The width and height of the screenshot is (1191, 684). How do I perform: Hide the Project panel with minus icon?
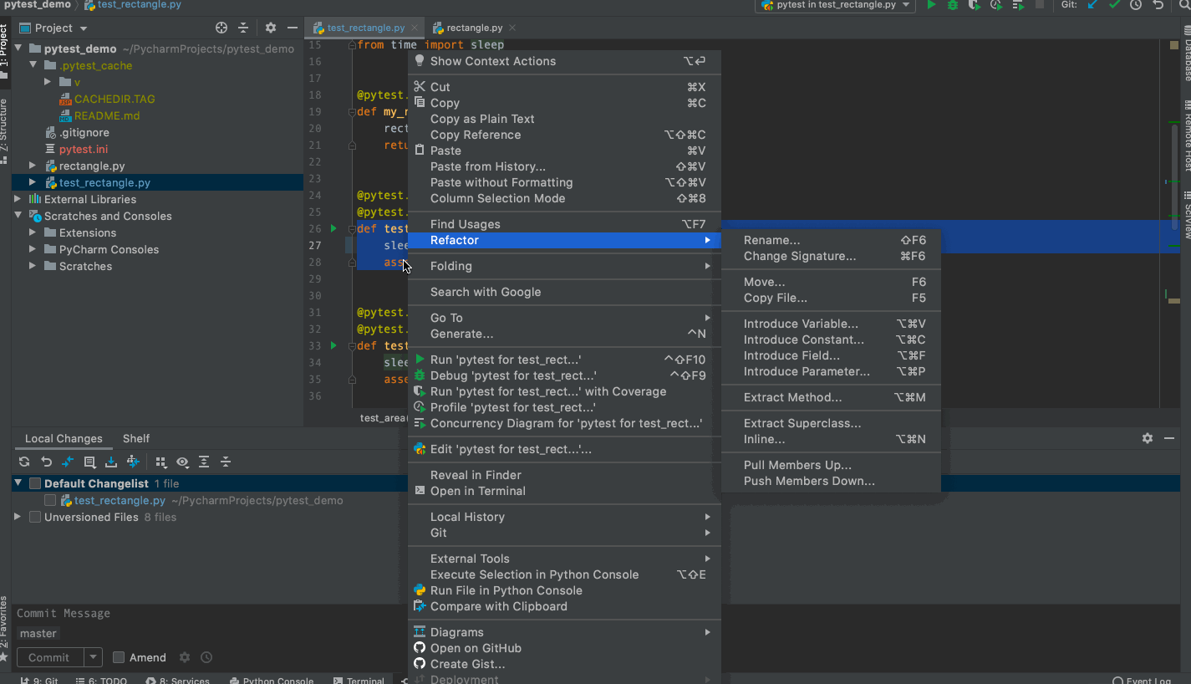coord(292,28)
